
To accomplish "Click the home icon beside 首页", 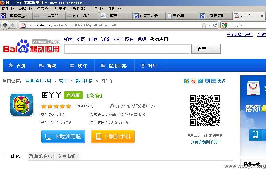I will coord(11,65).
